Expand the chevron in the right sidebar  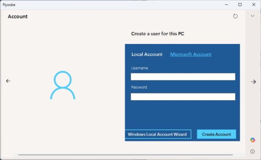point(253,16)
